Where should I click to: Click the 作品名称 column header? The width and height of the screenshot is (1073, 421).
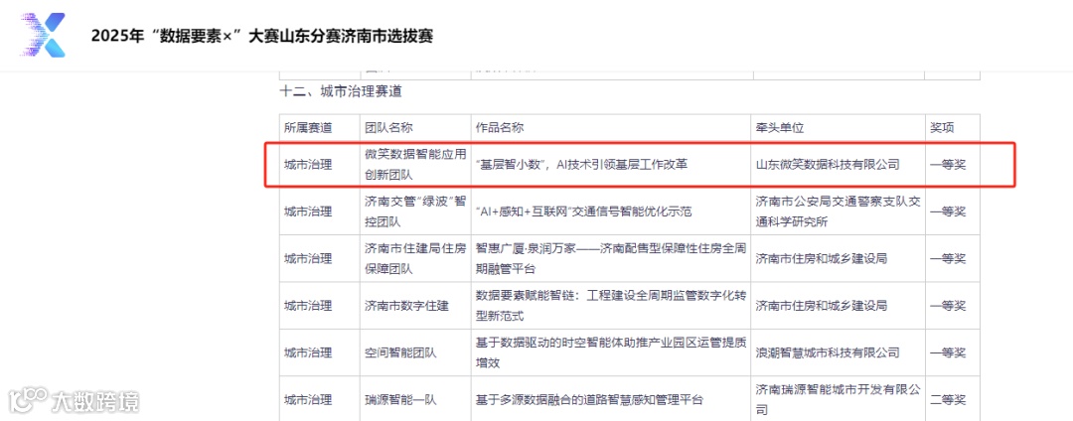(x=500, y=128)
